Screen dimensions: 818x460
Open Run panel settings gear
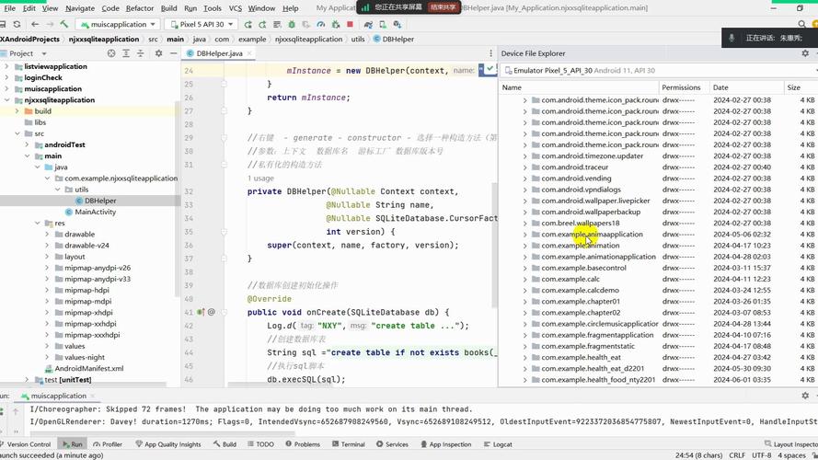(805, 396)
